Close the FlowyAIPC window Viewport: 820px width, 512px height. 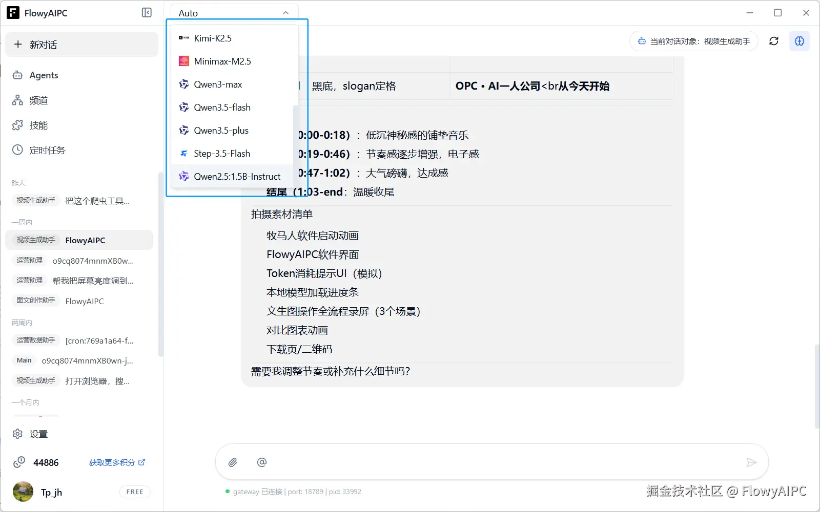(x=806, y=13)
